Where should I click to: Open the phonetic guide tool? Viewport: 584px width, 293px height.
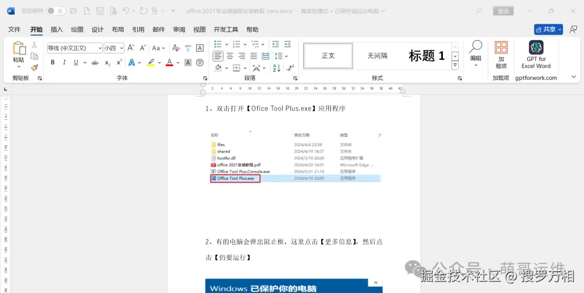coord(188,48)
